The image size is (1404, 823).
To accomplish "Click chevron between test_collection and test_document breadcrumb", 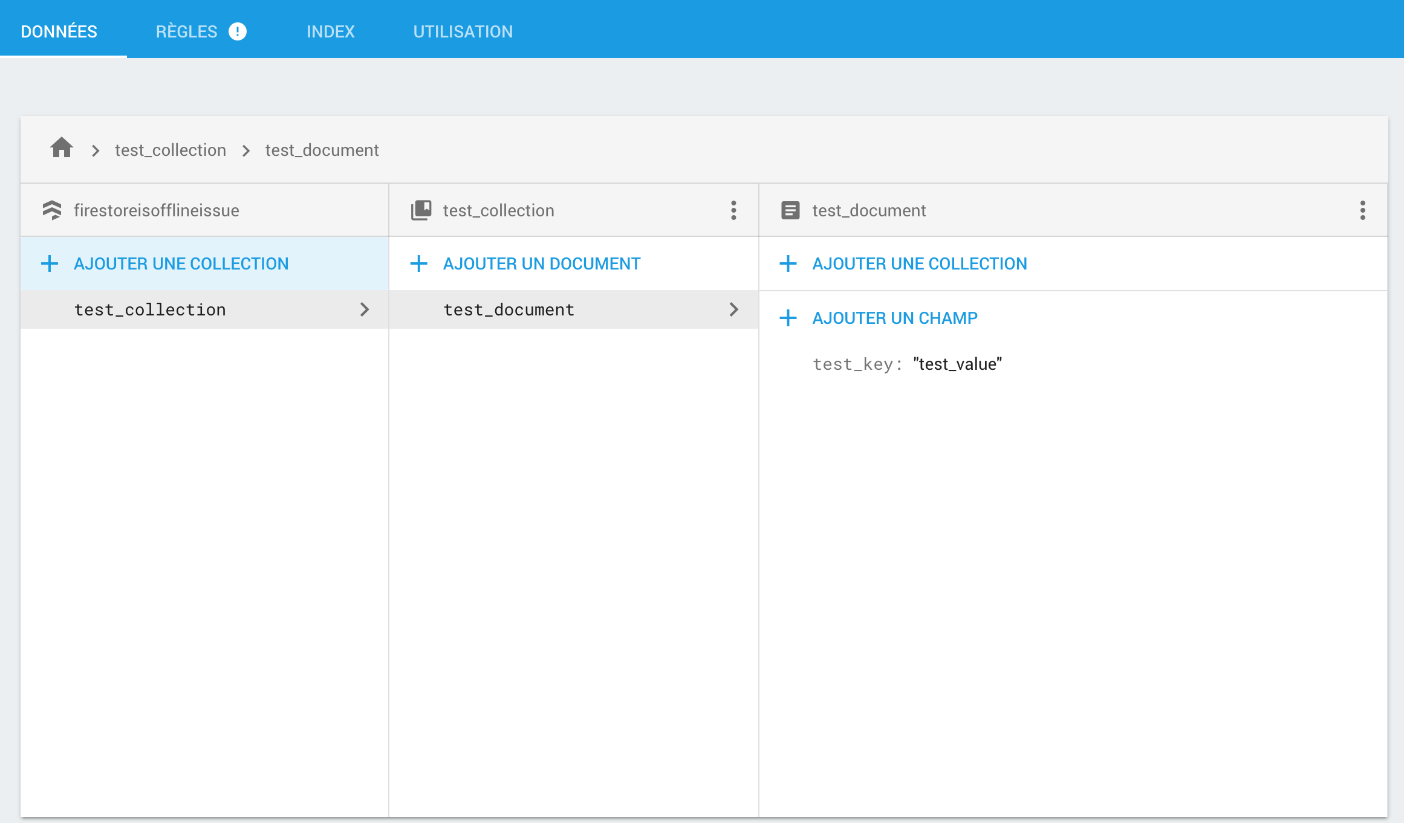I will point(246,150).
